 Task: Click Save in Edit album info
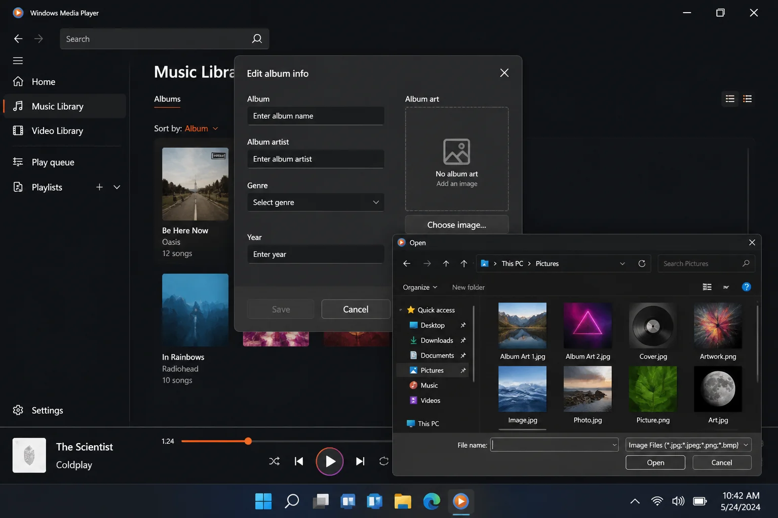[281, 309]
